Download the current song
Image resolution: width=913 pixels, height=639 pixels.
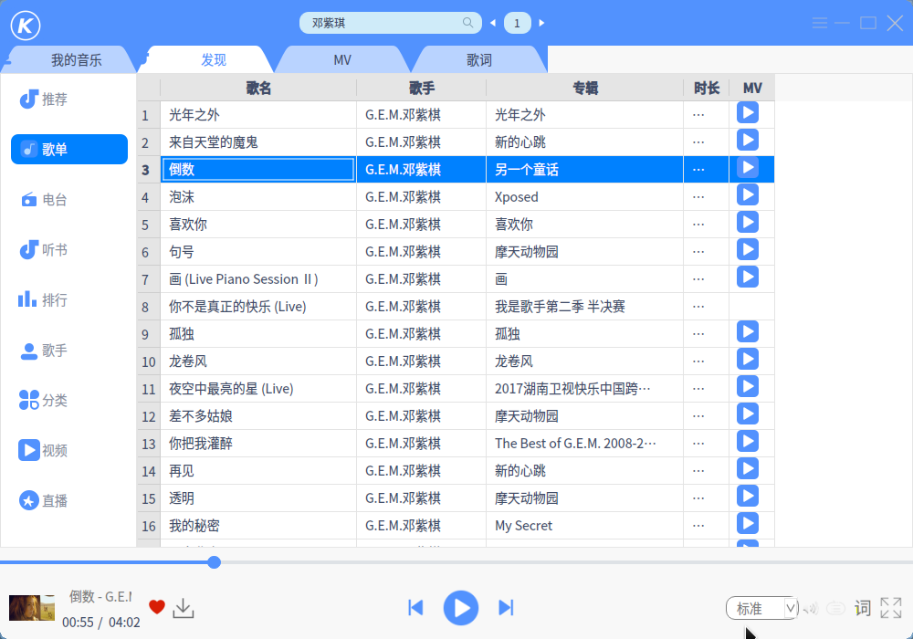(184, 608)
